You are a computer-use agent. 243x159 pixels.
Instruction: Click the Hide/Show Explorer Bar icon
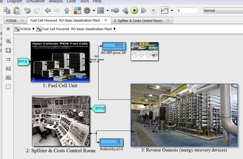[8, 29]
